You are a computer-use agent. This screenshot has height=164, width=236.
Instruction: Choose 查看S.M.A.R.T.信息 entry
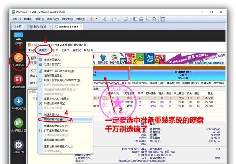[65, 98]
